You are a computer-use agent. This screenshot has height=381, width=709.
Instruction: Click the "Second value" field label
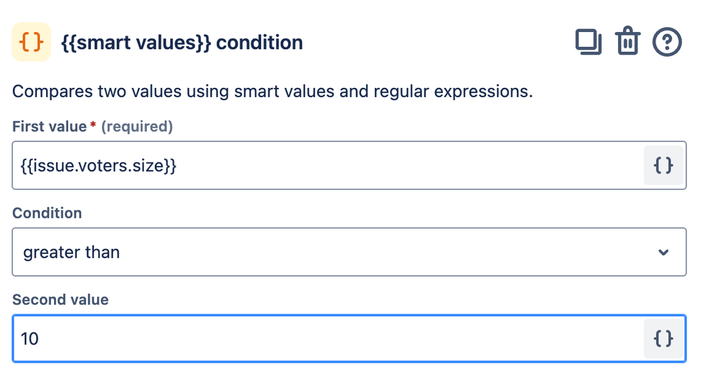coord(60,299)
